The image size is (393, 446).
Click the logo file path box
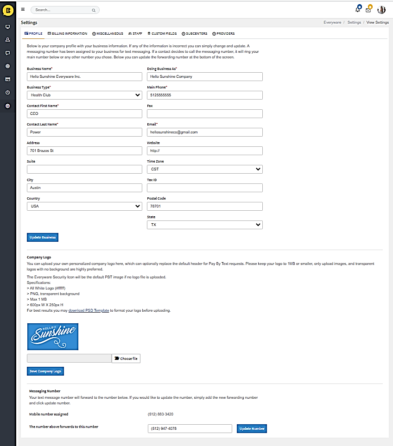69,358
